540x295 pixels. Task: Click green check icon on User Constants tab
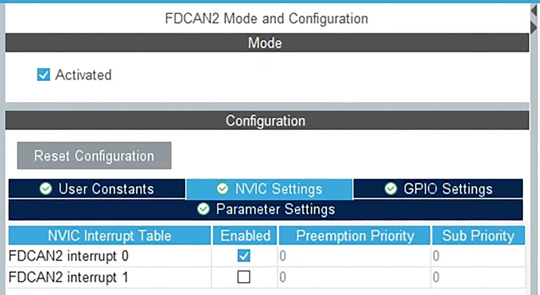[45, 189]
